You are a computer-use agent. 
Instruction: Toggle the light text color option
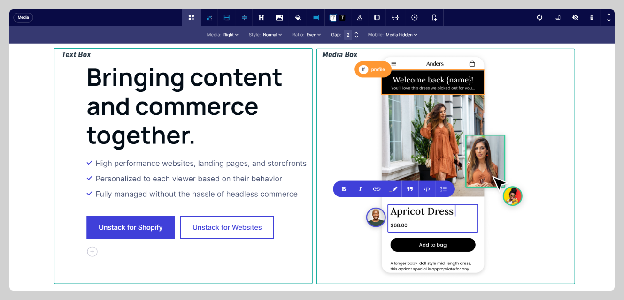(333, 18)
